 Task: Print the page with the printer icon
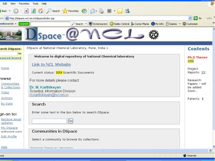[102, 11]
